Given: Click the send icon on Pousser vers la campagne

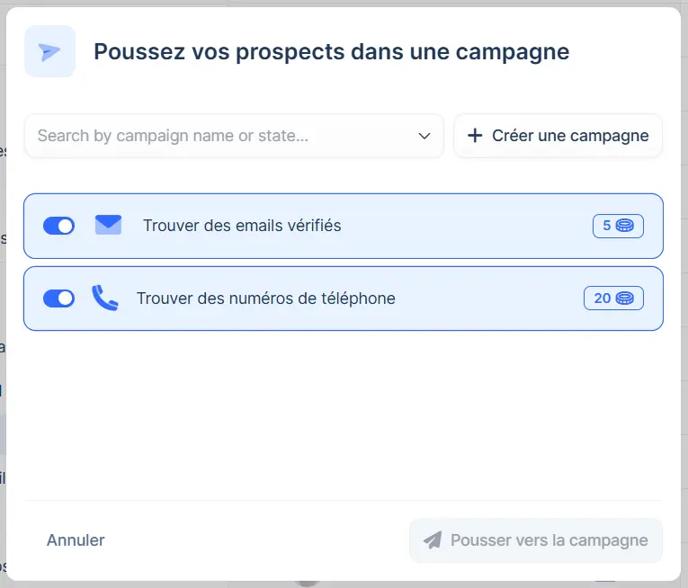Looking at the screenshot, I should [433, 540].
